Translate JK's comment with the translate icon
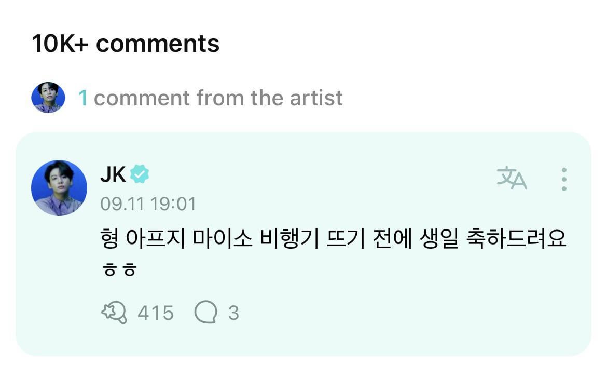Image resolution: width=607 pixels, height=379 pixels. (512, 179)
